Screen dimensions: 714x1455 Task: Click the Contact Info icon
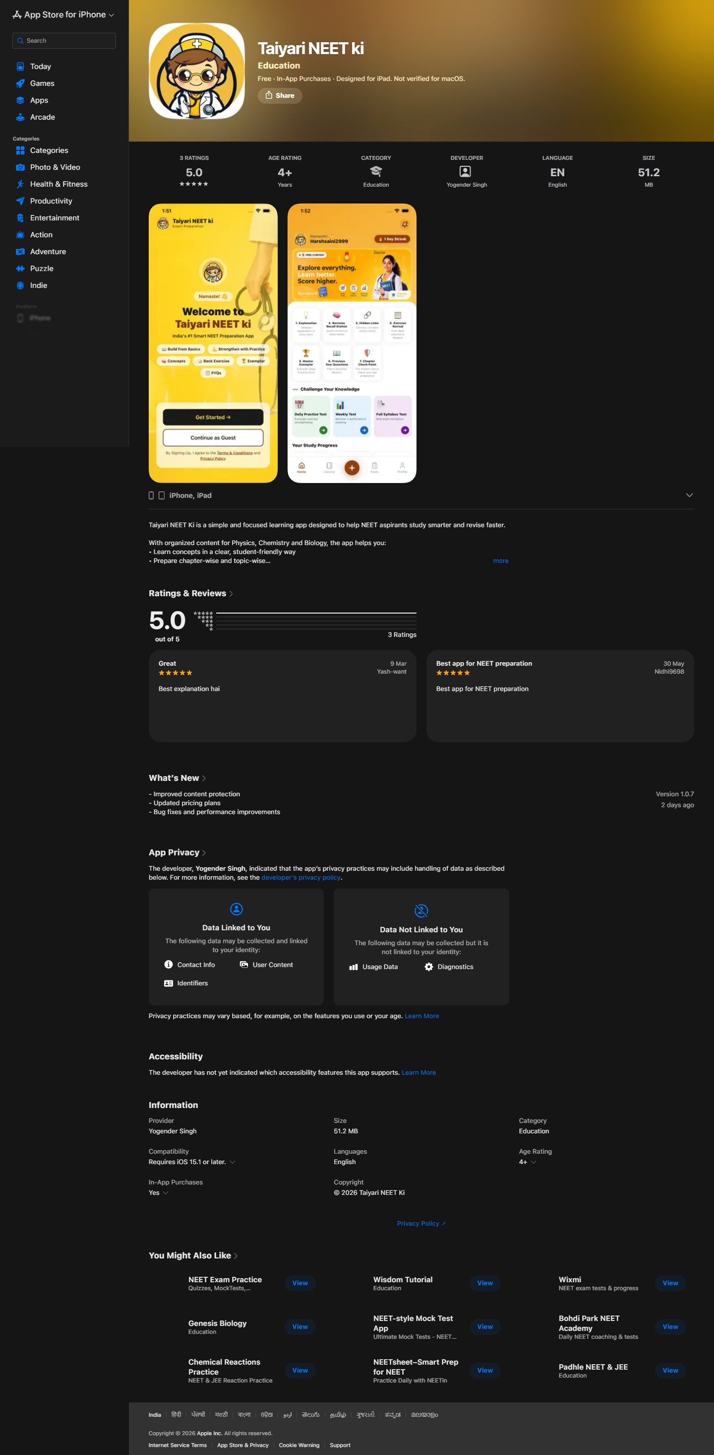[x=169, y=965]
